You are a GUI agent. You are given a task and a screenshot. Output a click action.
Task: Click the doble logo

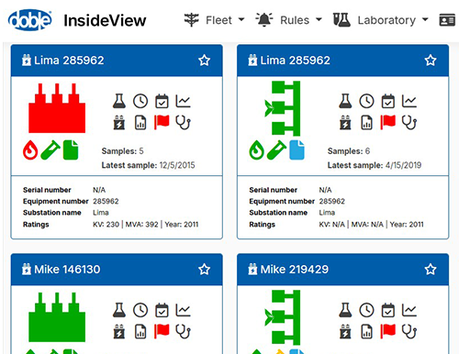click(30, 20)
